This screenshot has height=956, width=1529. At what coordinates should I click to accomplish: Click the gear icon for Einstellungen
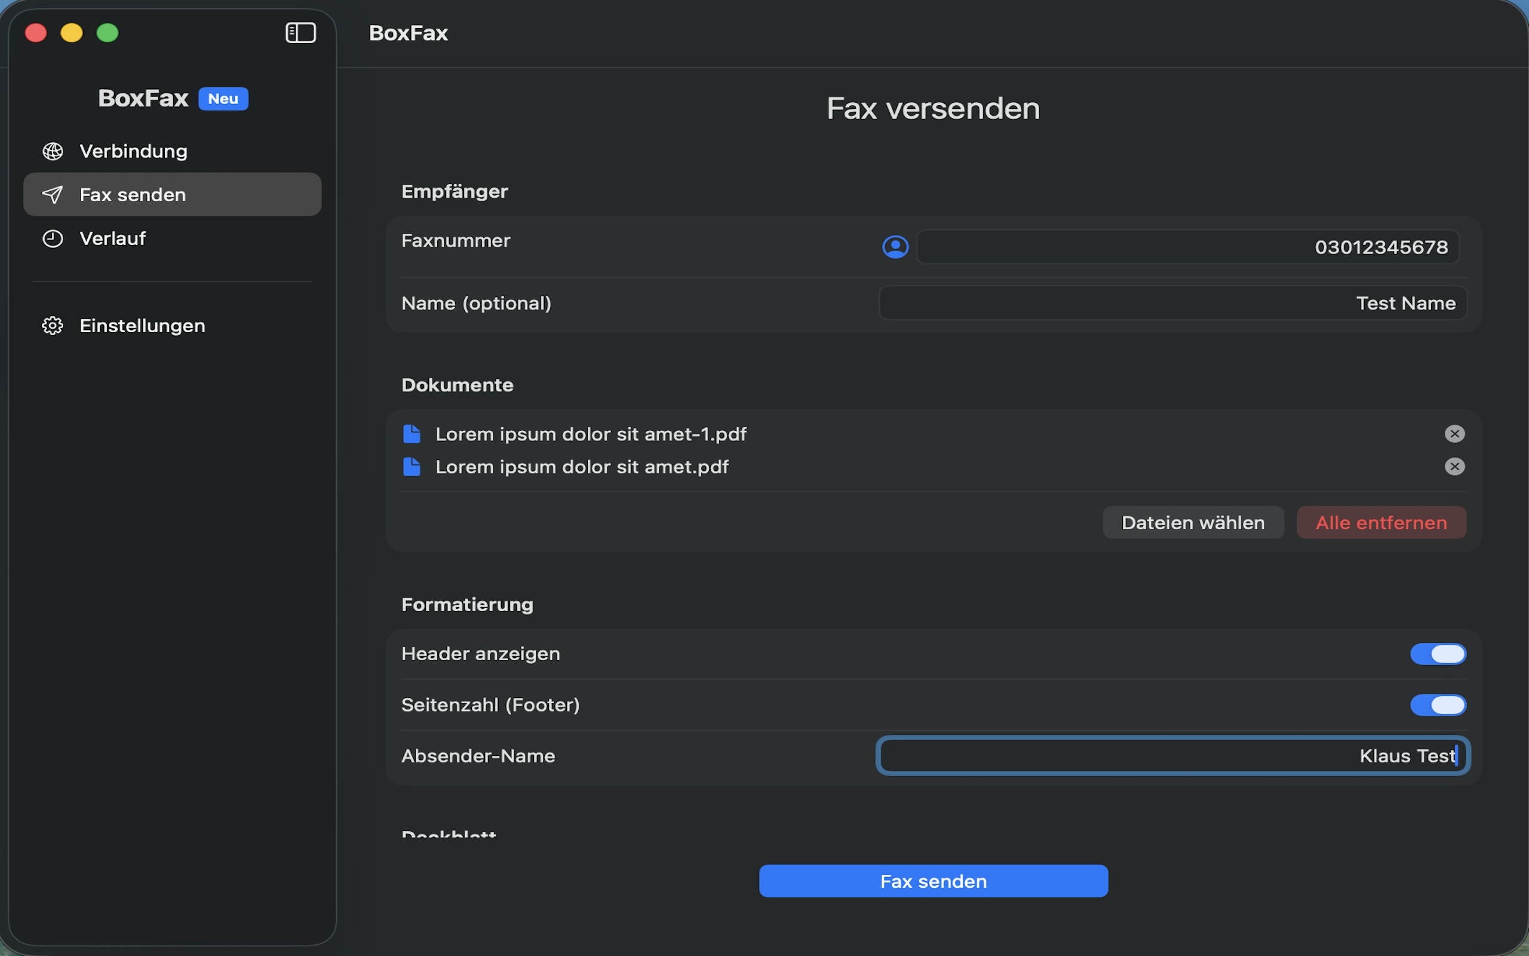pos(53,326)
